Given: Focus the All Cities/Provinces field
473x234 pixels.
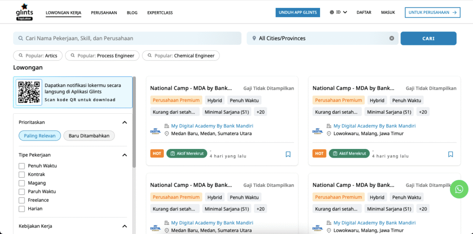Looking at the screenshot, I should click(x=322, y=38).
